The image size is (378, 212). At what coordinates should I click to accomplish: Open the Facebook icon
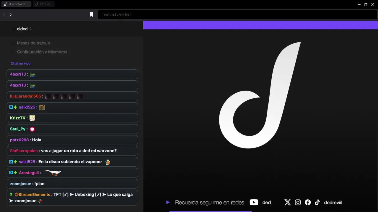coord(308,202)
